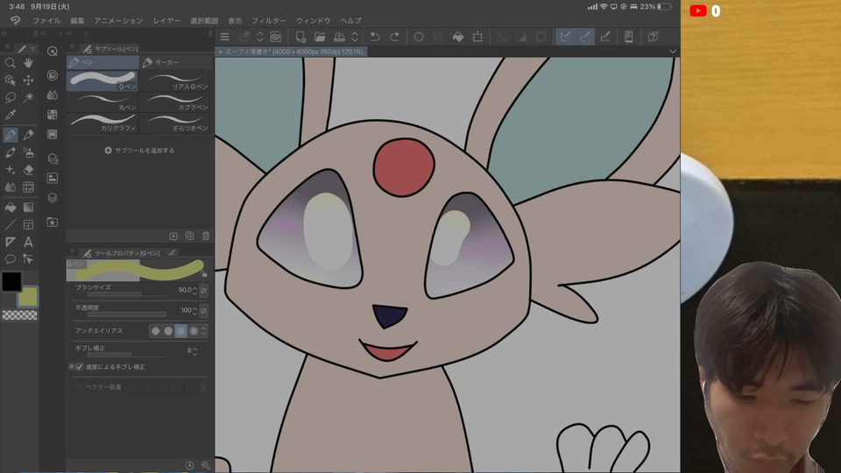Toggle 速度による手ブレ補正 checkbox
This screenshot has height=473, width=841.
pyautogui.click(x=79, y=367)
